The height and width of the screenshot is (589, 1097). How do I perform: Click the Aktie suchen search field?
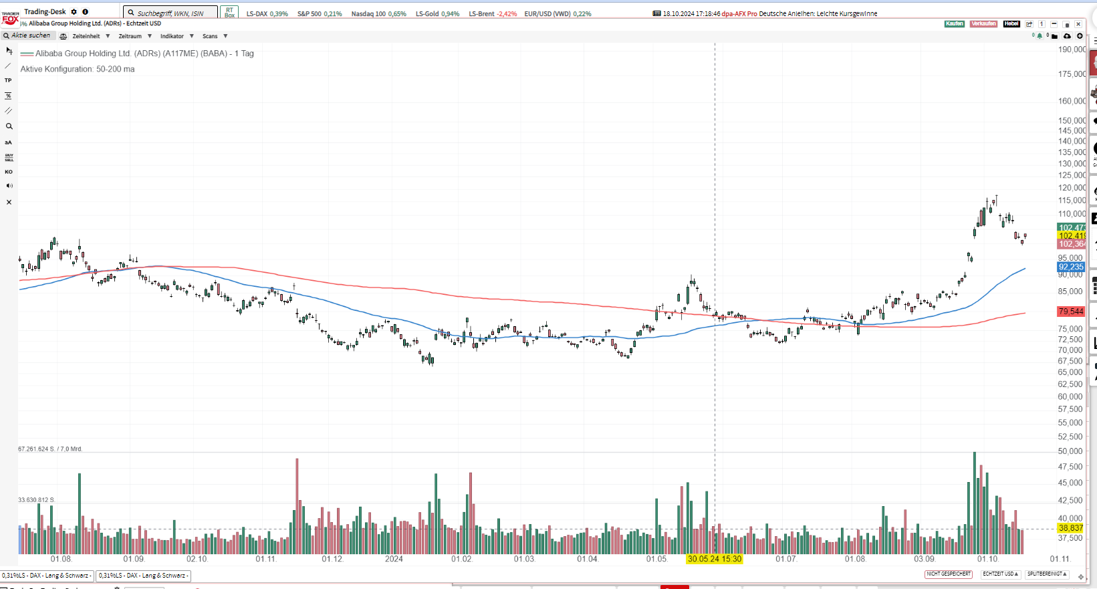[x=28, y=35]
